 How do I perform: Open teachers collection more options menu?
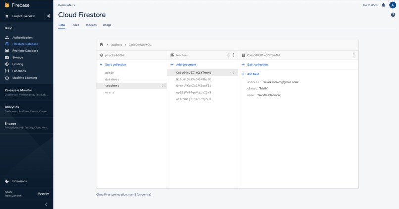(233, 55)
